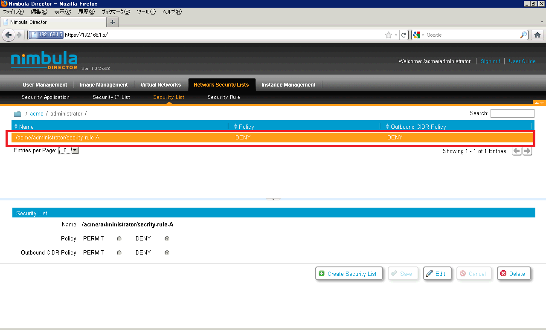The height and width of the screenshot is (330, 546).
Task: Click the site identity badge 192.168.1.5
Action: [x=46, y=35]
